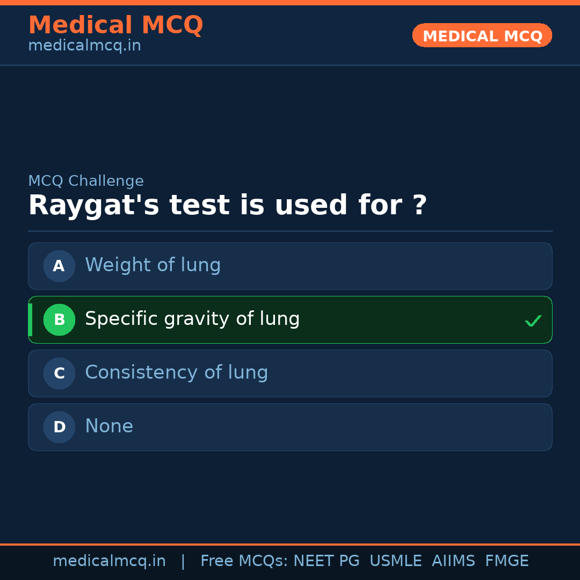Open the NEET PG section
Image resolution: width=580 pixels, height=580 pixels.
(x=326, y=560)
